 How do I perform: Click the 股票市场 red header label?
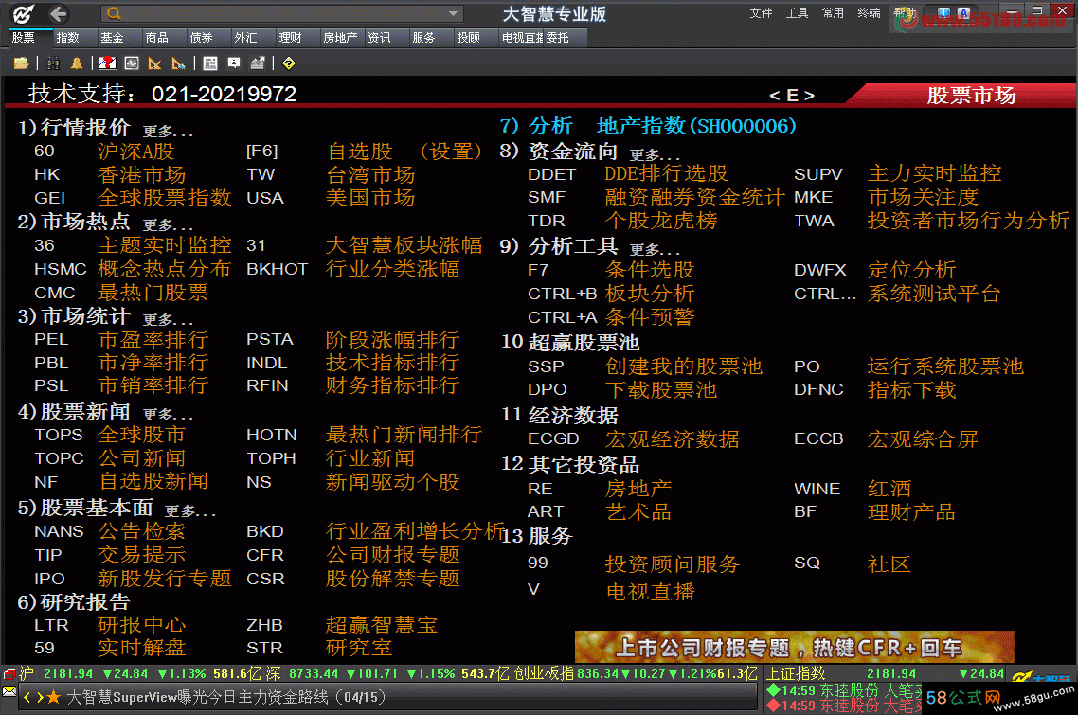pyautogui.click(x=971, y=96)
